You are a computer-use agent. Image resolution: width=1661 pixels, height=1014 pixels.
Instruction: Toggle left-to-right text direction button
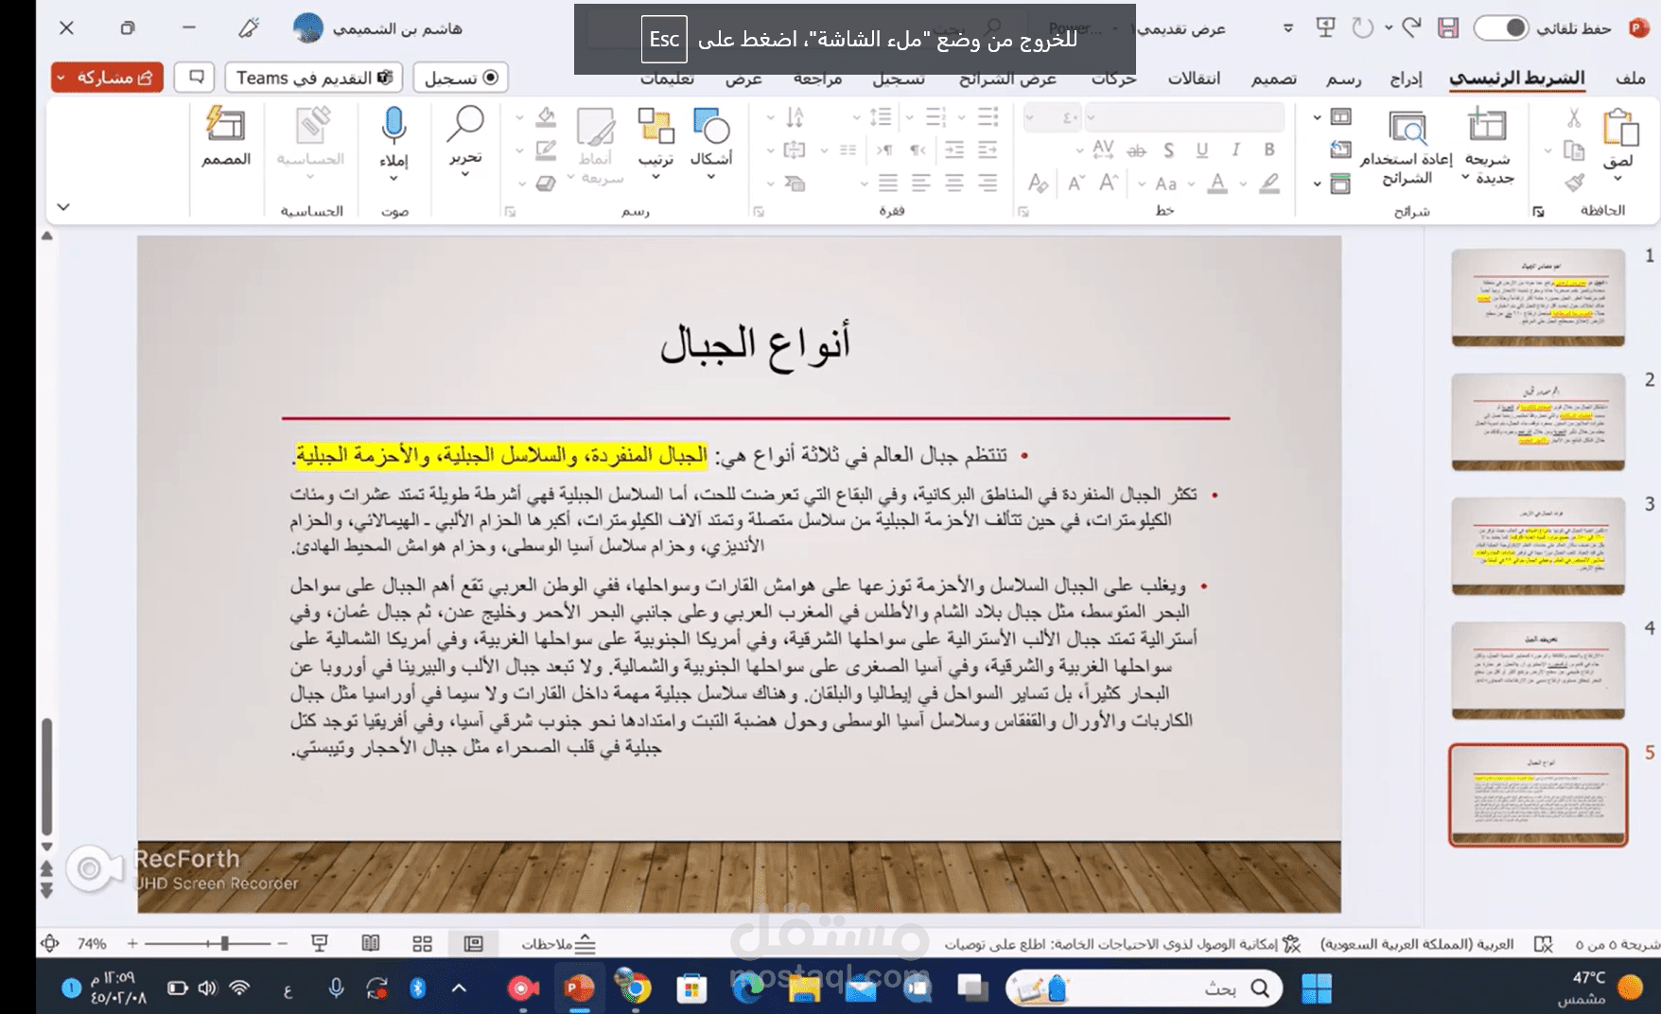(884, 149)
